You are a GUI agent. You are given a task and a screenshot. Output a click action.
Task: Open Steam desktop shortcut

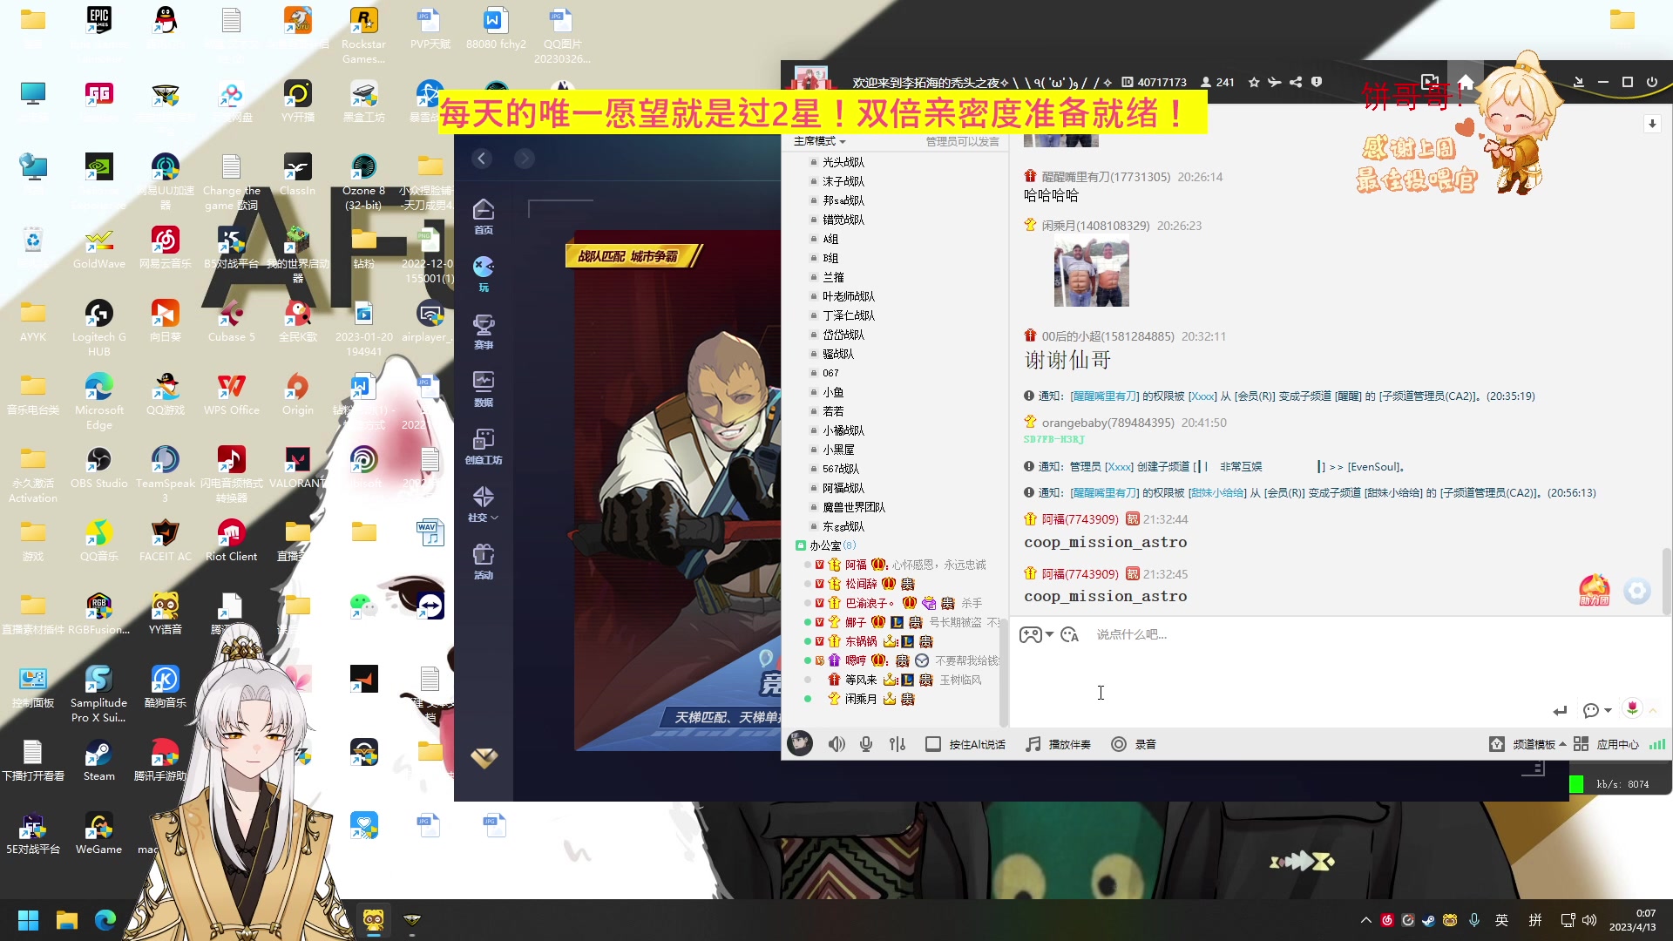98,760
